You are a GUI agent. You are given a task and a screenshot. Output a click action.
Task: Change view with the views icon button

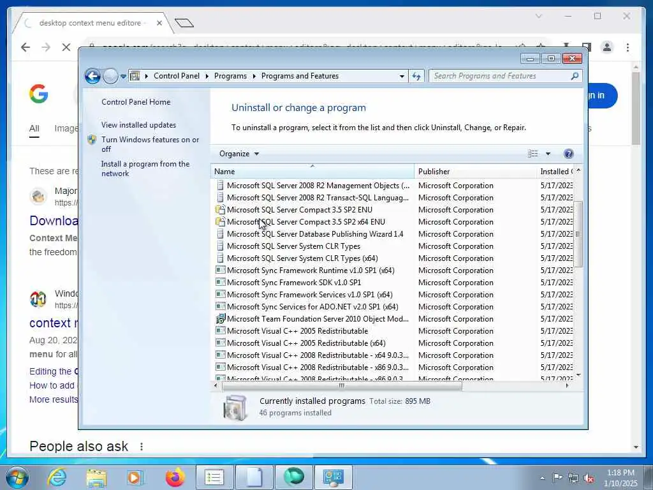tap(532, 154)
